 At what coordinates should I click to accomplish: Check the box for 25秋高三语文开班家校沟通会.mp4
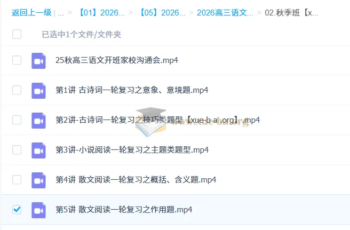(17, 60)
